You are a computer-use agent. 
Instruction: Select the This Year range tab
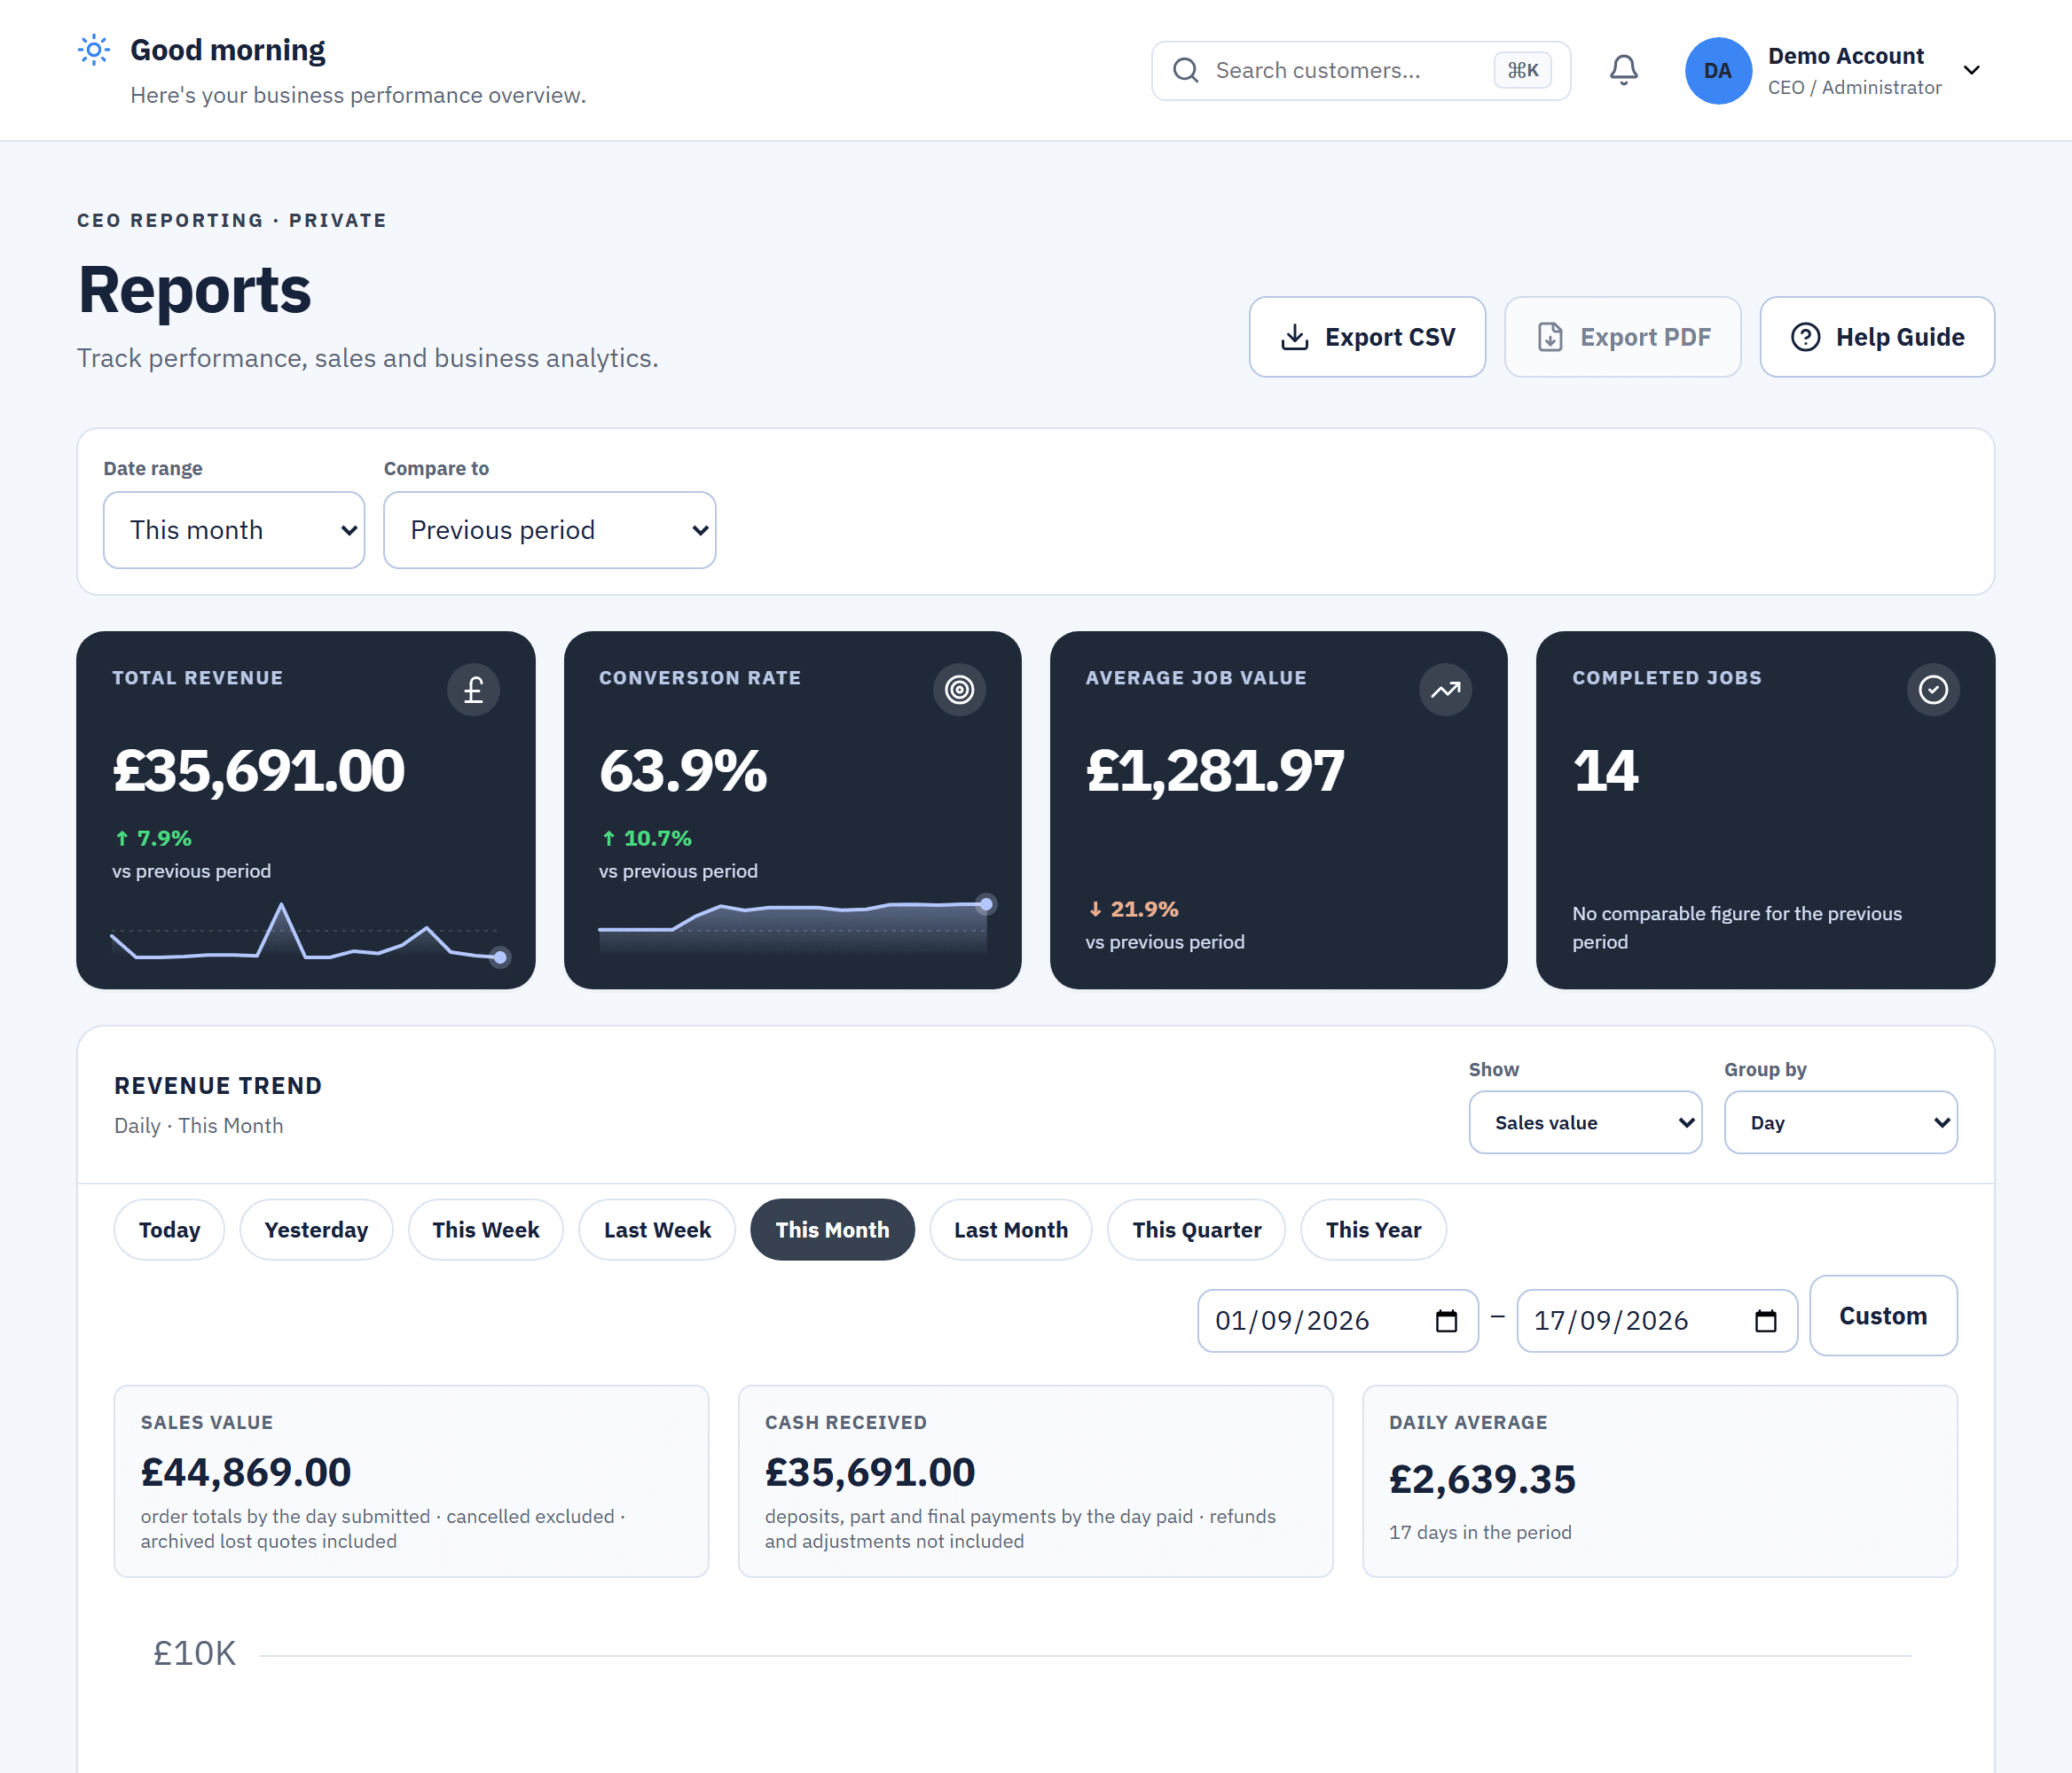(x=1373, y=1230)
